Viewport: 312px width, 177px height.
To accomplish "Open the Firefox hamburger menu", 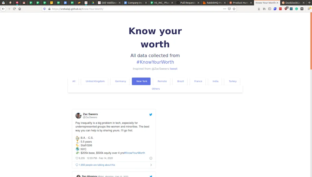I will [309, 9].
